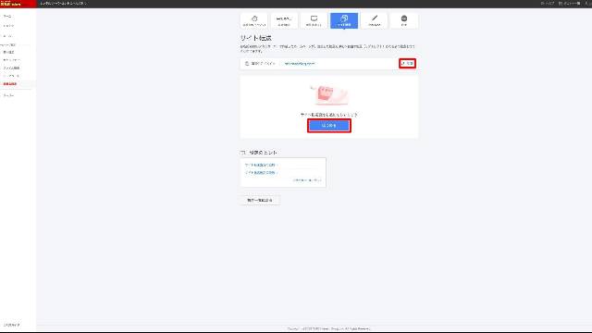Image resolution: width=592 pixels, height=333 pixels.
Task: Click the second link in the hints box
Action: pos(261,173)
